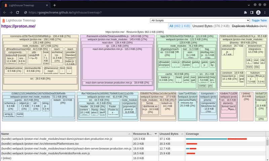Open the Chrome three-dot menu
This screenshot has width=269, height=161.
pyautogui.click(x=265, y=12)
